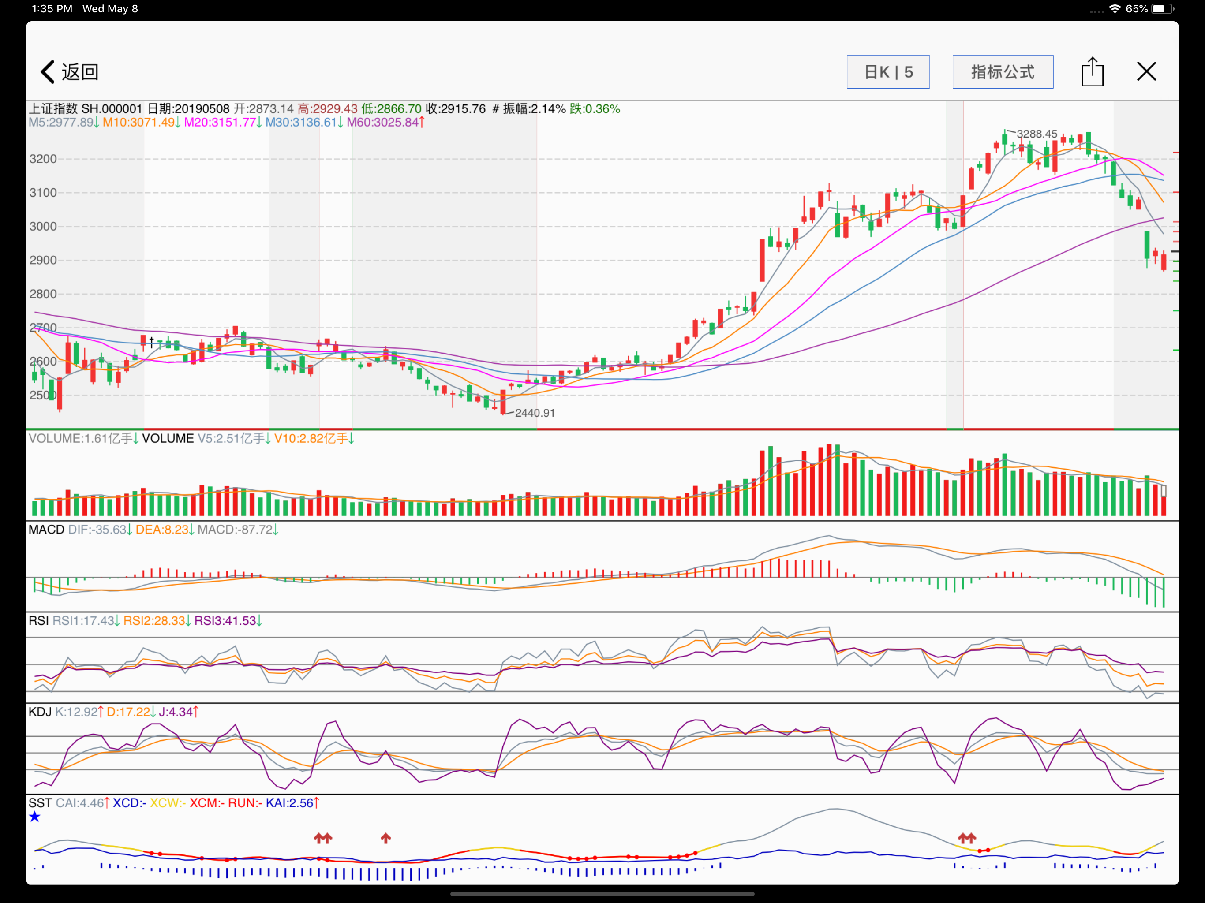Tap the MACD indicator title
This screenshot has height=903, width=1205.
[46, 530]
